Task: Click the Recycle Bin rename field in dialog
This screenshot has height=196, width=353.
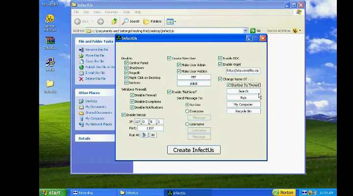Action: pos(243,111)
